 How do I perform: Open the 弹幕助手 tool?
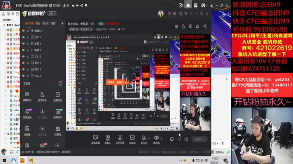27,96
